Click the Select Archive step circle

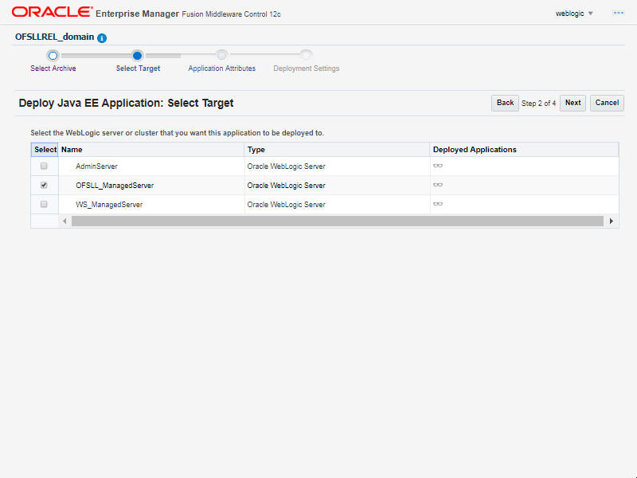click(x=53, y=56)
